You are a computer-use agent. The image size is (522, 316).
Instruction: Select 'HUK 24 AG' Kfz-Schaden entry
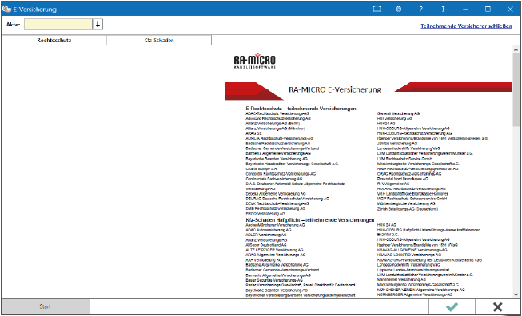[x=387, y=225]
